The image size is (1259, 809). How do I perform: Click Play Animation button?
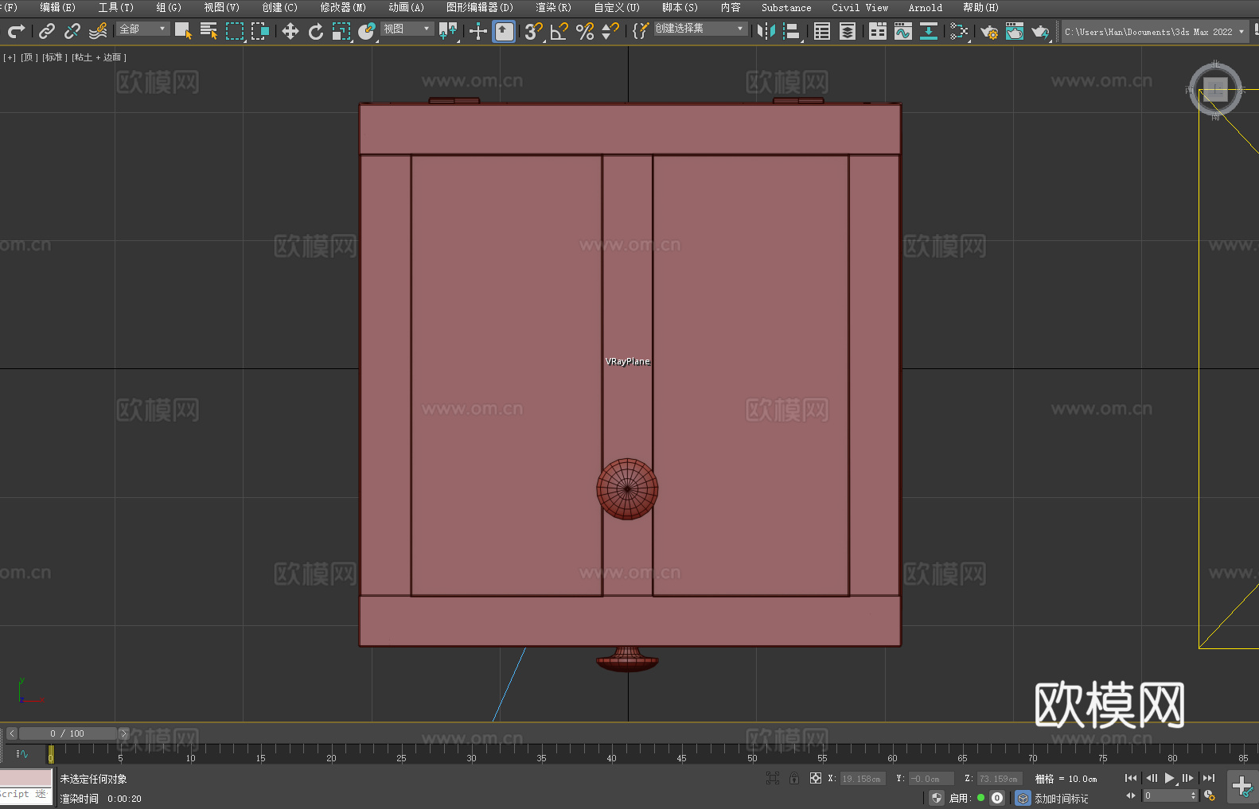click(x=1170, y=778)
